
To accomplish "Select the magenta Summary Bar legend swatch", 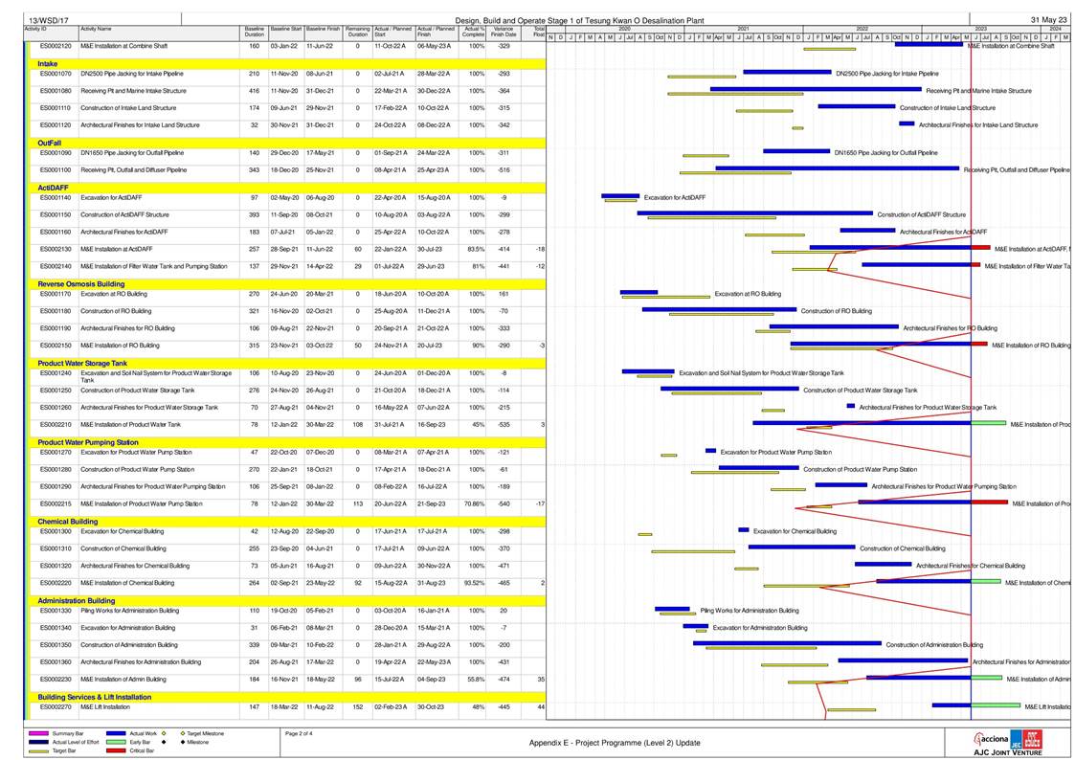I will click(x=38, y=733).
